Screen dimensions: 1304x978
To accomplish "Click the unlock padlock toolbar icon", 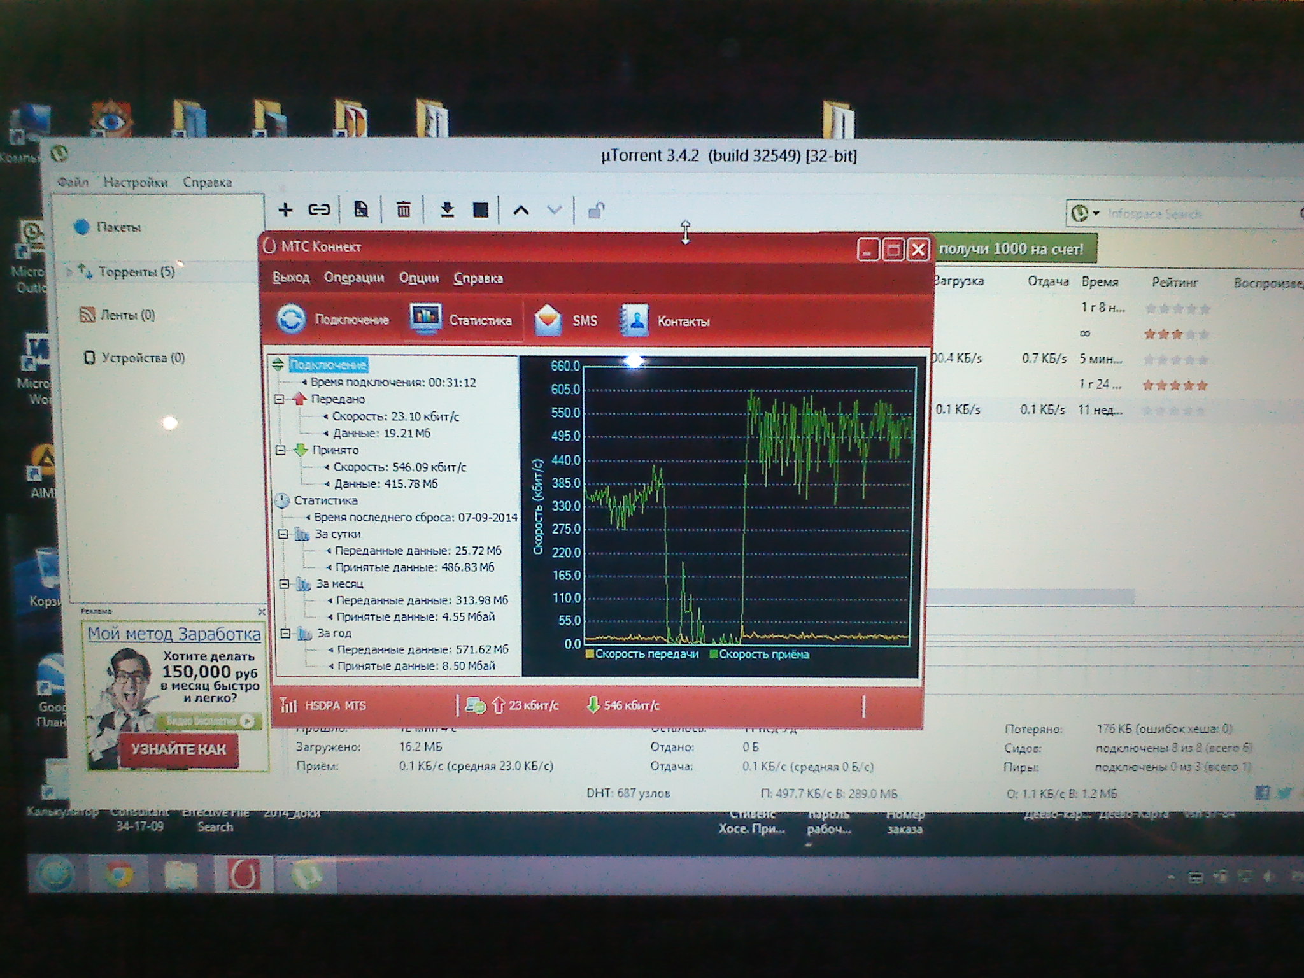I will (x=596, y=209).
